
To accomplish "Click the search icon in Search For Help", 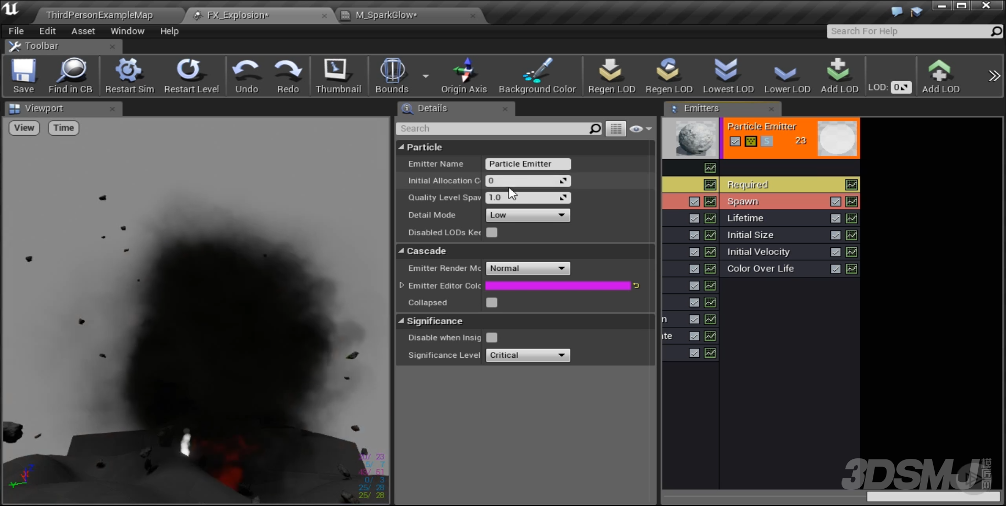I will (x=996, y=31).
